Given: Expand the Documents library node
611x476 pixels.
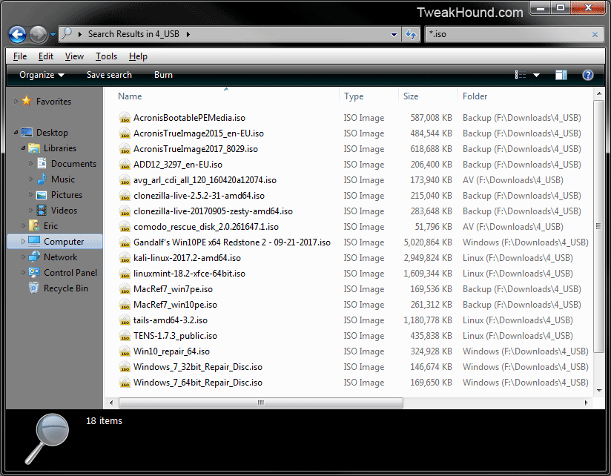Looking at the screenshot, I should pos(30,164).
